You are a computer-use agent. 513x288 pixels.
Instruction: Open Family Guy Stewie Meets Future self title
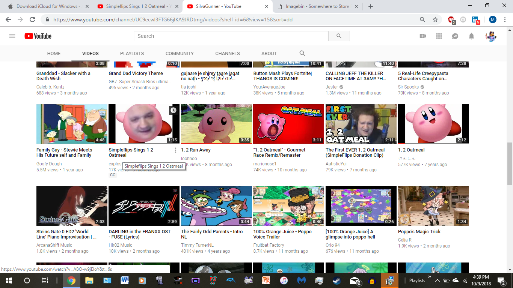64,153
